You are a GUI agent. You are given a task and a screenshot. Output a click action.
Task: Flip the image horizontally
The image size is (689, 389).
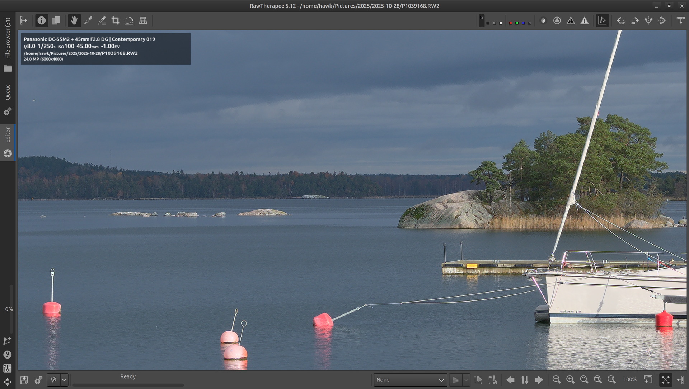[648, 20]
